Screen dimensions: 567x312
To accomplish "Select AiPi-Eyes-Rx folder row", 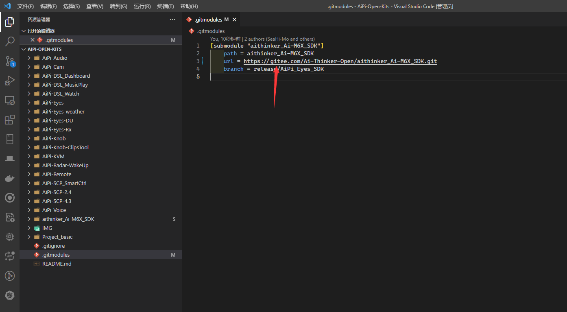I will click(100, 129).
